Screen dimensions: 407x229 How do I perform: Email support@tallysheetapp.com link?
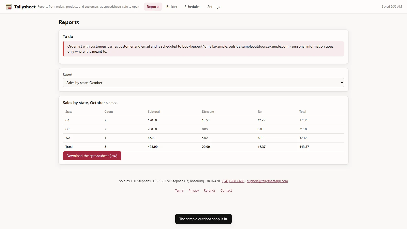coord(267,181)
